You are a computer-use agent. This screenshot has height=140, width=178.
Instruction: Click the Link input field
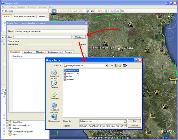[42, 37]
